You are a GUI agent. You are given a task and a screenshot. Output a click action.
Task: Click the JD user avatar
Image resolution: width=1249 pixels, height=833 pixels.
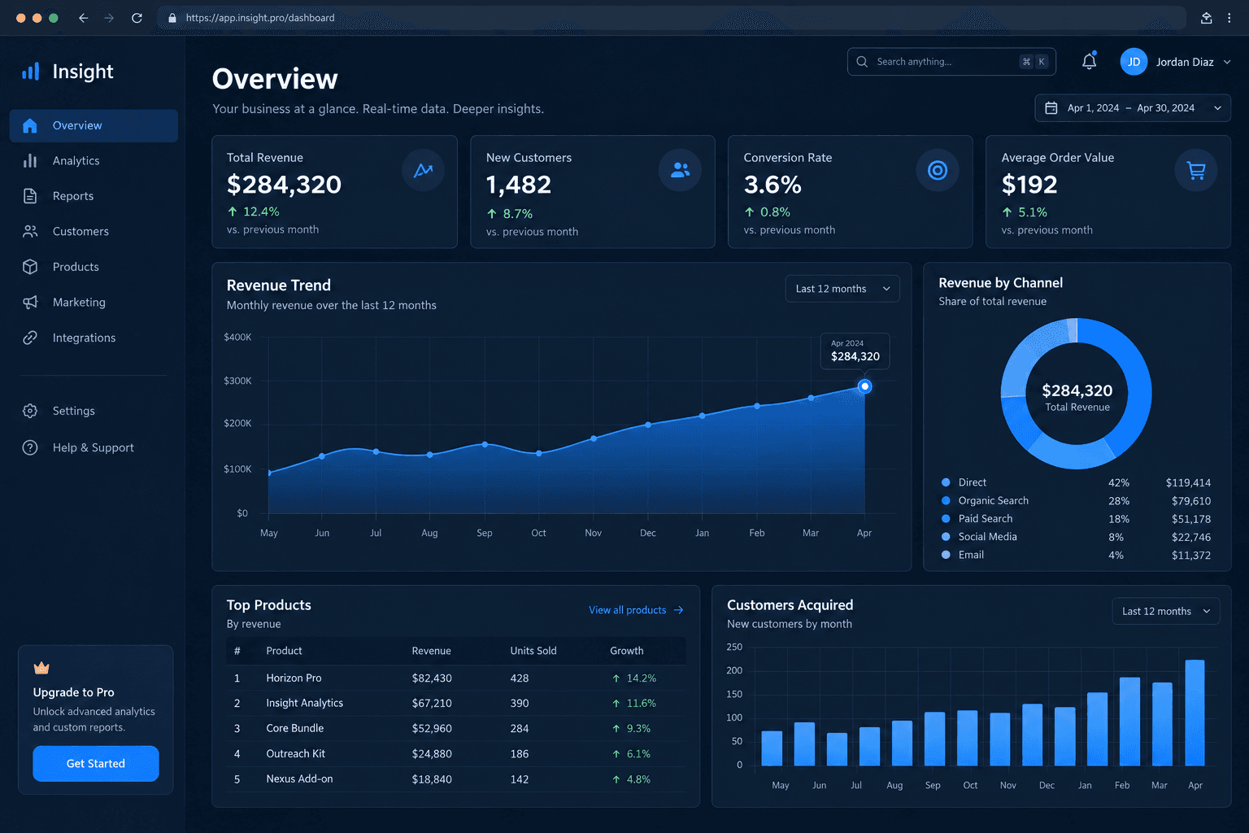tap(1134, 62)
